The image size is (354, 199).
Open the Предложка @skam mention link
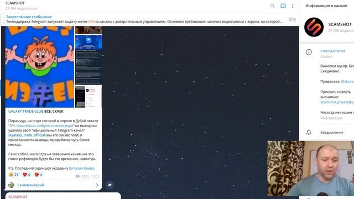[x=347, y=81]
